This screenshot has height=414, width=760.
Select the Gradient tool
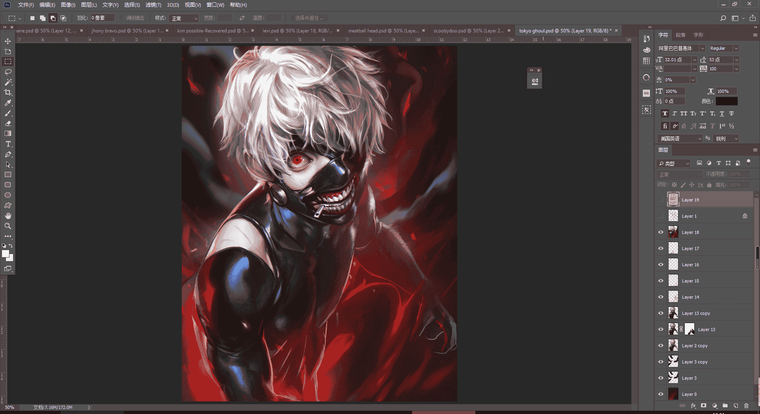(x=8, y=134)
